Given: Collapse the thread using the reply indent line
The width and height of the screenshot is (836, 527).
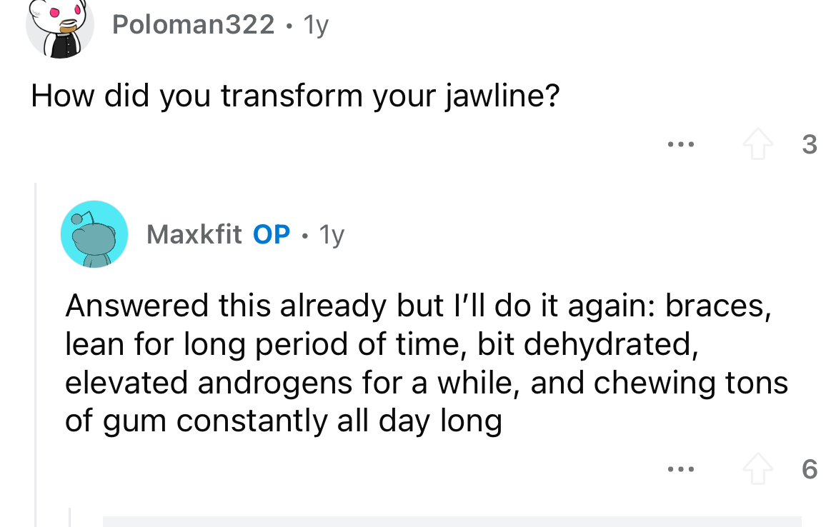Looking at the screenshot, I should tap(35, 354).
